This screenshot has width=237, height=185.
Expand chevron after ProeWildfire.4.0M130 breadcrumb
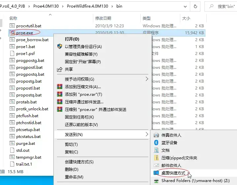pyautogui.click(x=112, y=6)
